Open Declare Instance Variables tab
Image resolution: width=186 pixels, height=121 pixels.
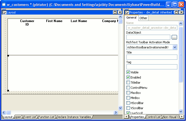coord(74,117)
